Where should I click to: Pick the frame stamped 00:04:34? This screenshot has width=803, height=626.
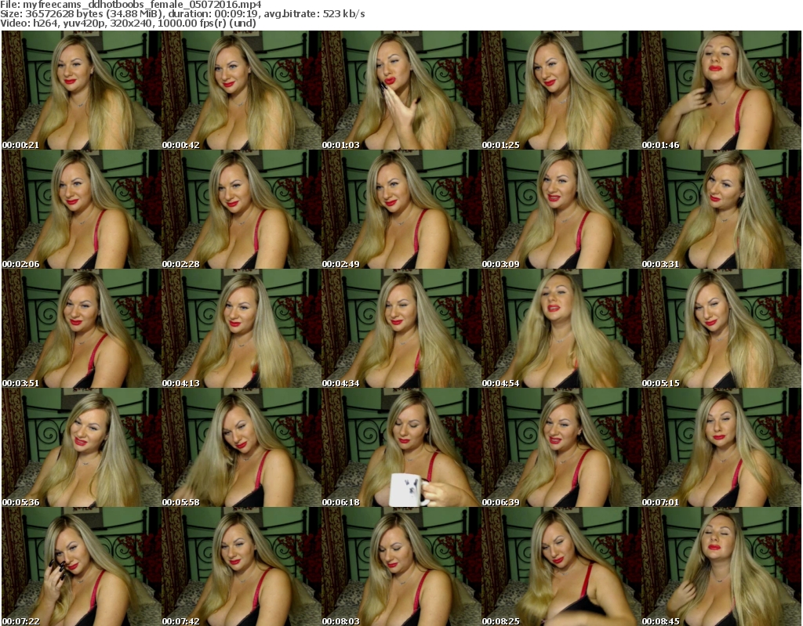401,328
